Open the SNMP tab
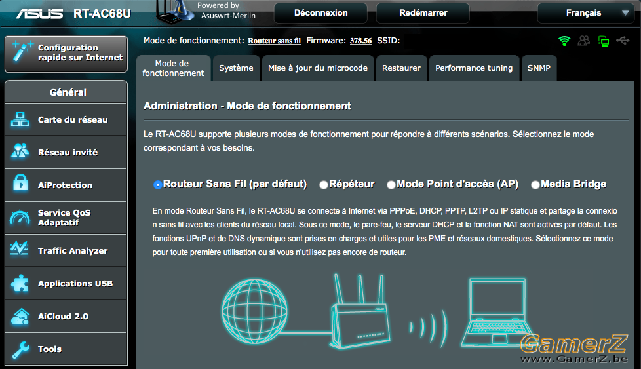Image resolution: width=641 pixels, height=369 pixels. tap(539, 68)
